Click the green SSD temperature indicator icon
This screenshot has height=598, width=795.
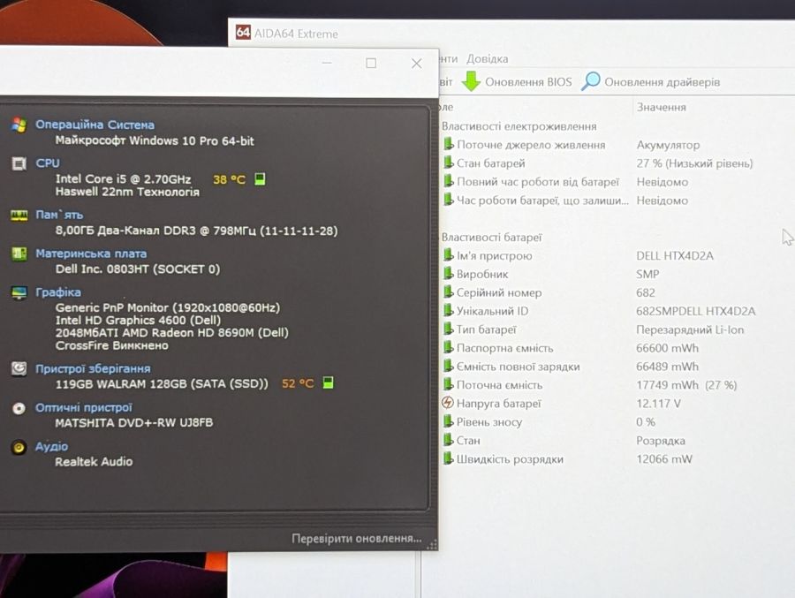point(328,382)
